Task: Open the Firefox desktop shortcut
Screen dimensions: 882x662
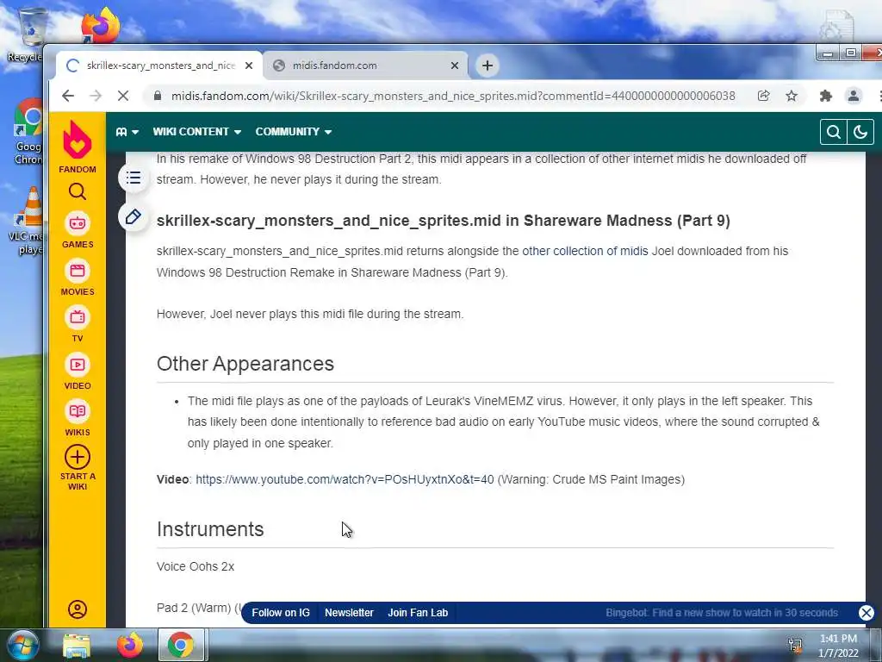Action: [100, 25]
